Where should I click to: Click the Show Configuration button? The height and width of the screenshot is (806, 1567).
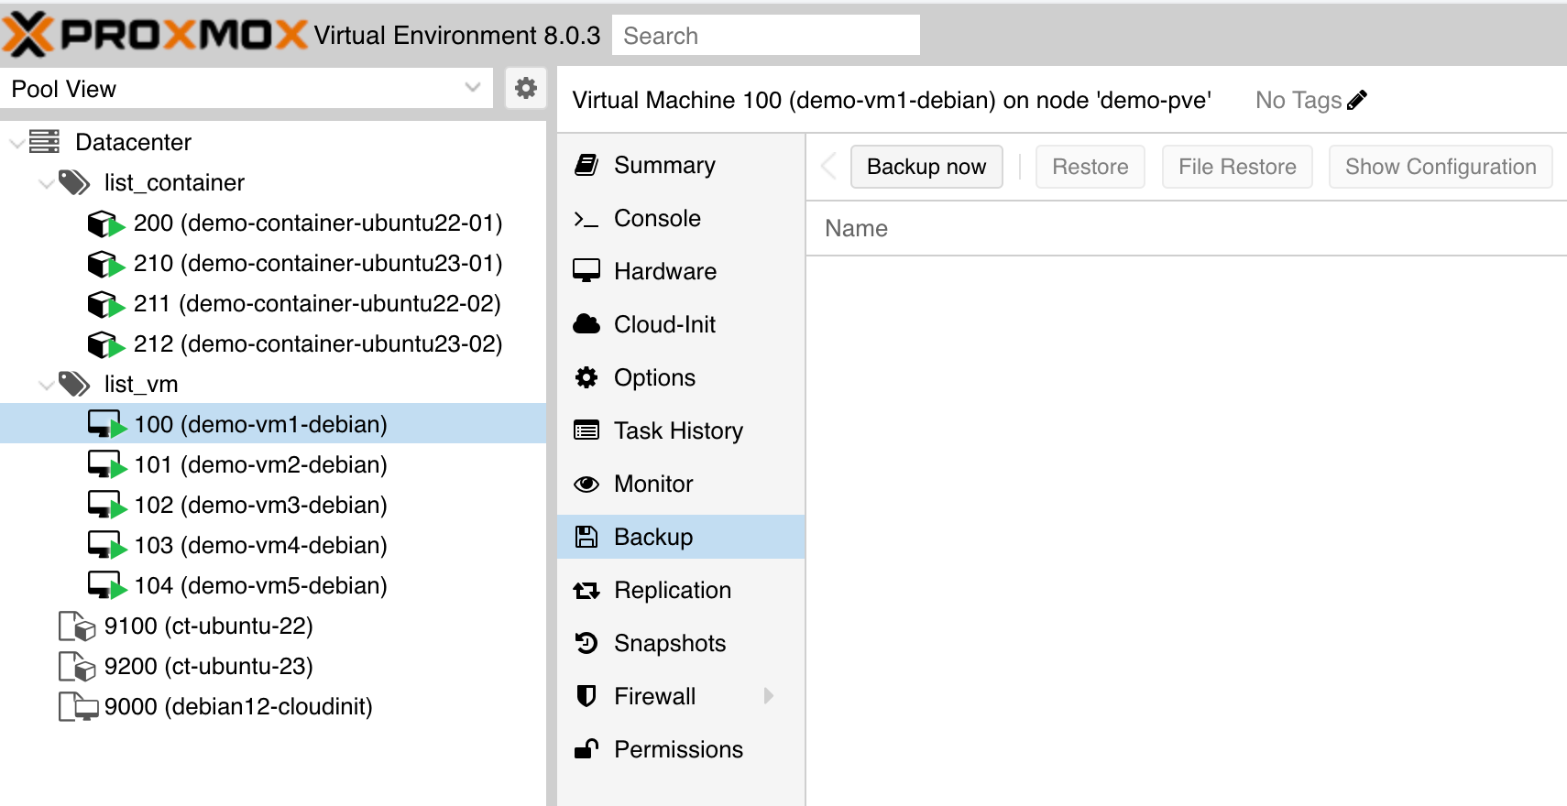pyautogui.click(x=1441, y=167)
